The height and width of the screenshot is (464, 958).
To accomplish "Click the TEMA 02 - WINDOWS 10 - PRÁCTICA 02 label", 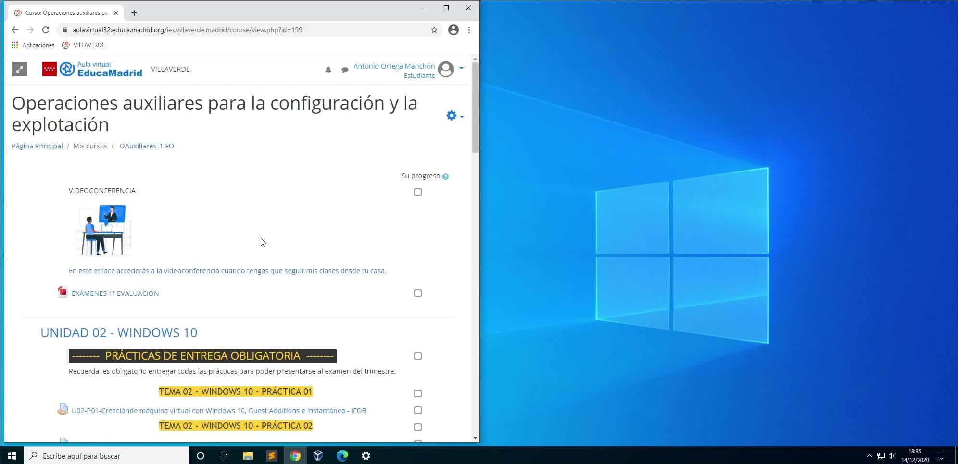I will [236, 426].
